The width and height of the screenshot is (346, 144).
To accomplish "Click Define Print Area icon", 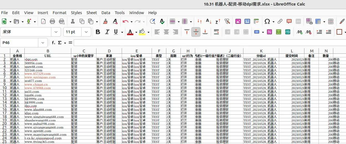I will [309, 21].
